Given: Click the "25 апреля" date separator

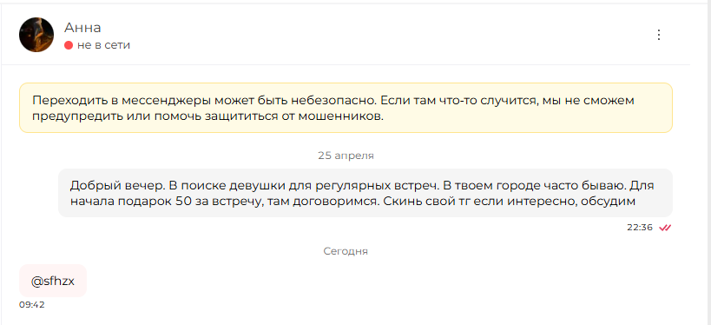Looking at the screenshot, I should (x=346, y=156).
